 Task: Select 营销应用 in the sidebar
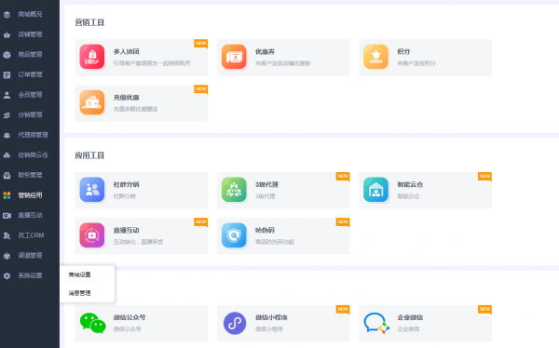[x=30, y=194]
